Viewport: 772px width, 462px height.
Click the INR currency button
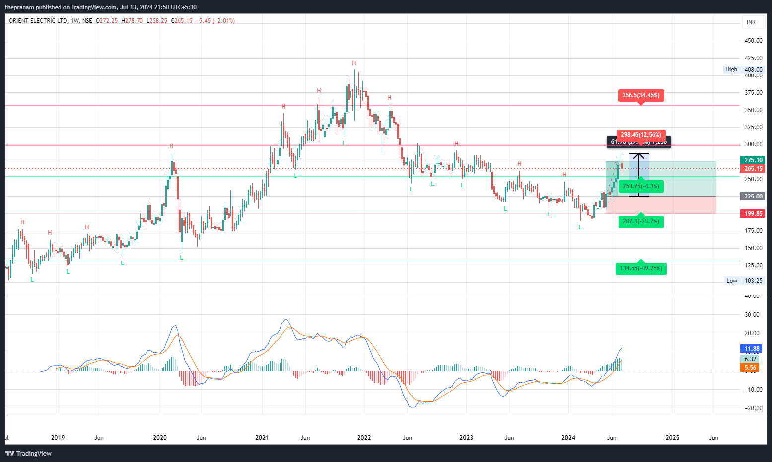coord(753,22)
